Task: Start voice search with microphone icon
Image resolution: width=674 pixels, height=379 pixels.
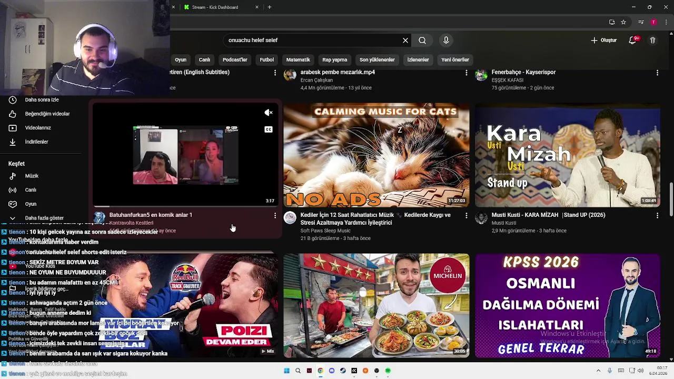Action: [x=446, y=40]
